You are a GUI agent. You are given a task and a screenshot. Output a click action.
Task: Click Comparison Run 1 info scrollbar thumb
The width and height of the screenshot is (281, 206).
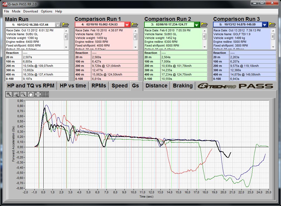135,37
